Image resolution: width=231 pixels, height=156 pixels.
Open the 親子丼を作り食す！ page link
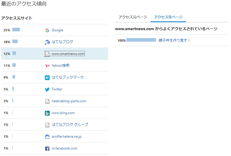174,40
